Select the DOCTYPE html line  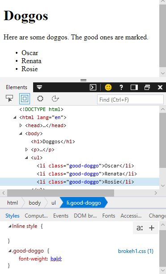tap(41, 109)
